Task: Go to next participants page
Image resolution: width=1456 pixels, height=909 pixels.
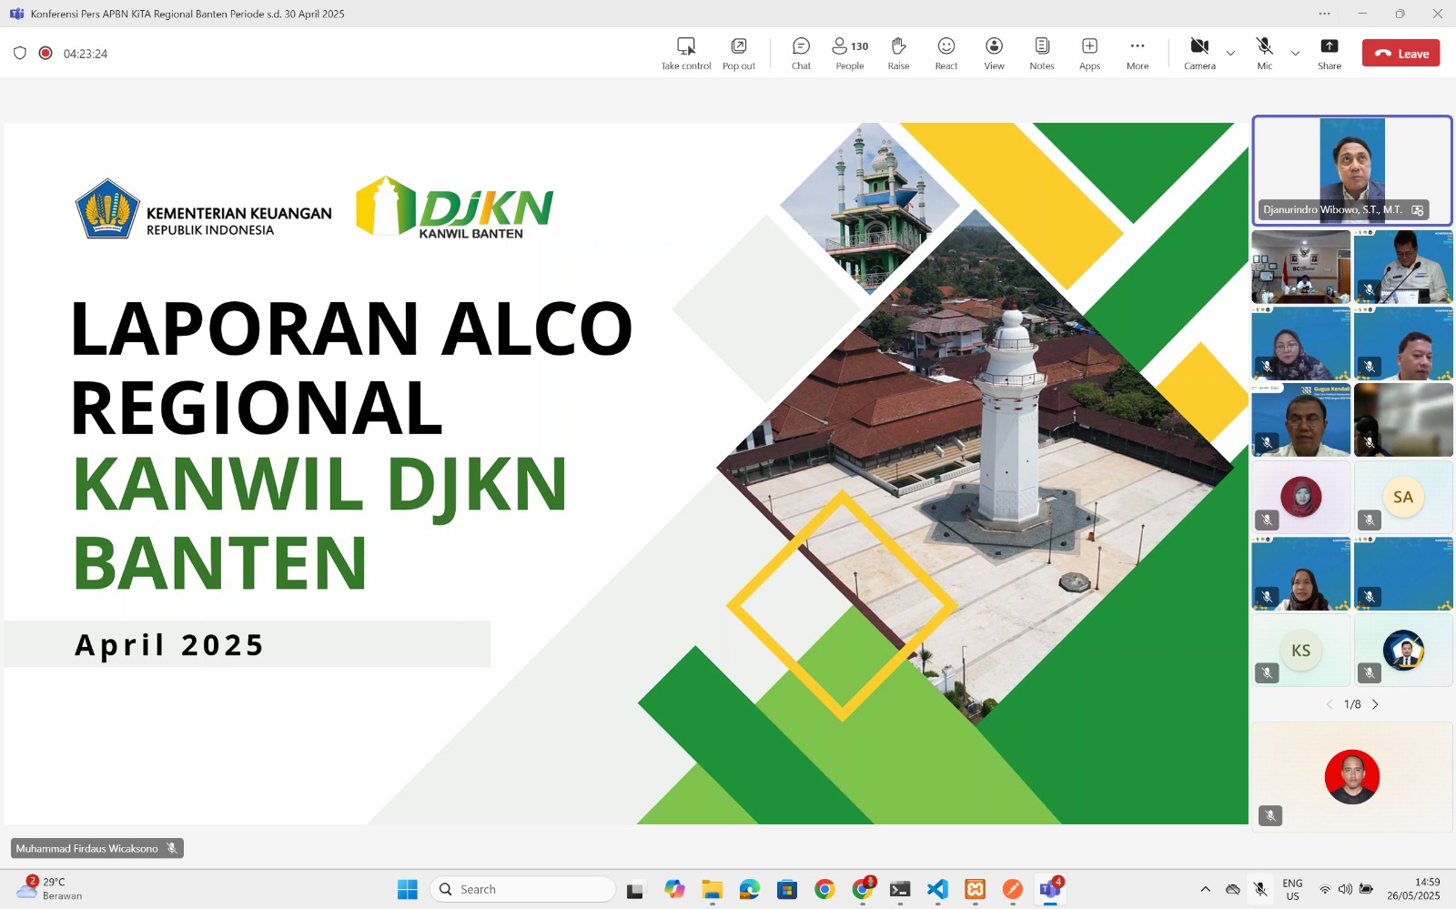Action: (x=1375, y=704)
